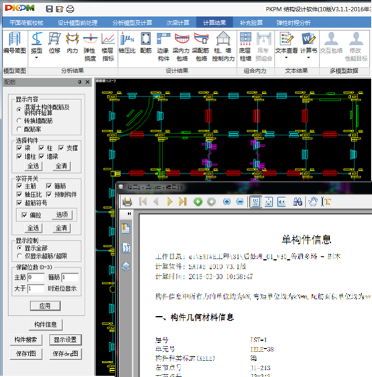Click the 保存T图 button
This screenshot has width=372, height=377.
26,354
